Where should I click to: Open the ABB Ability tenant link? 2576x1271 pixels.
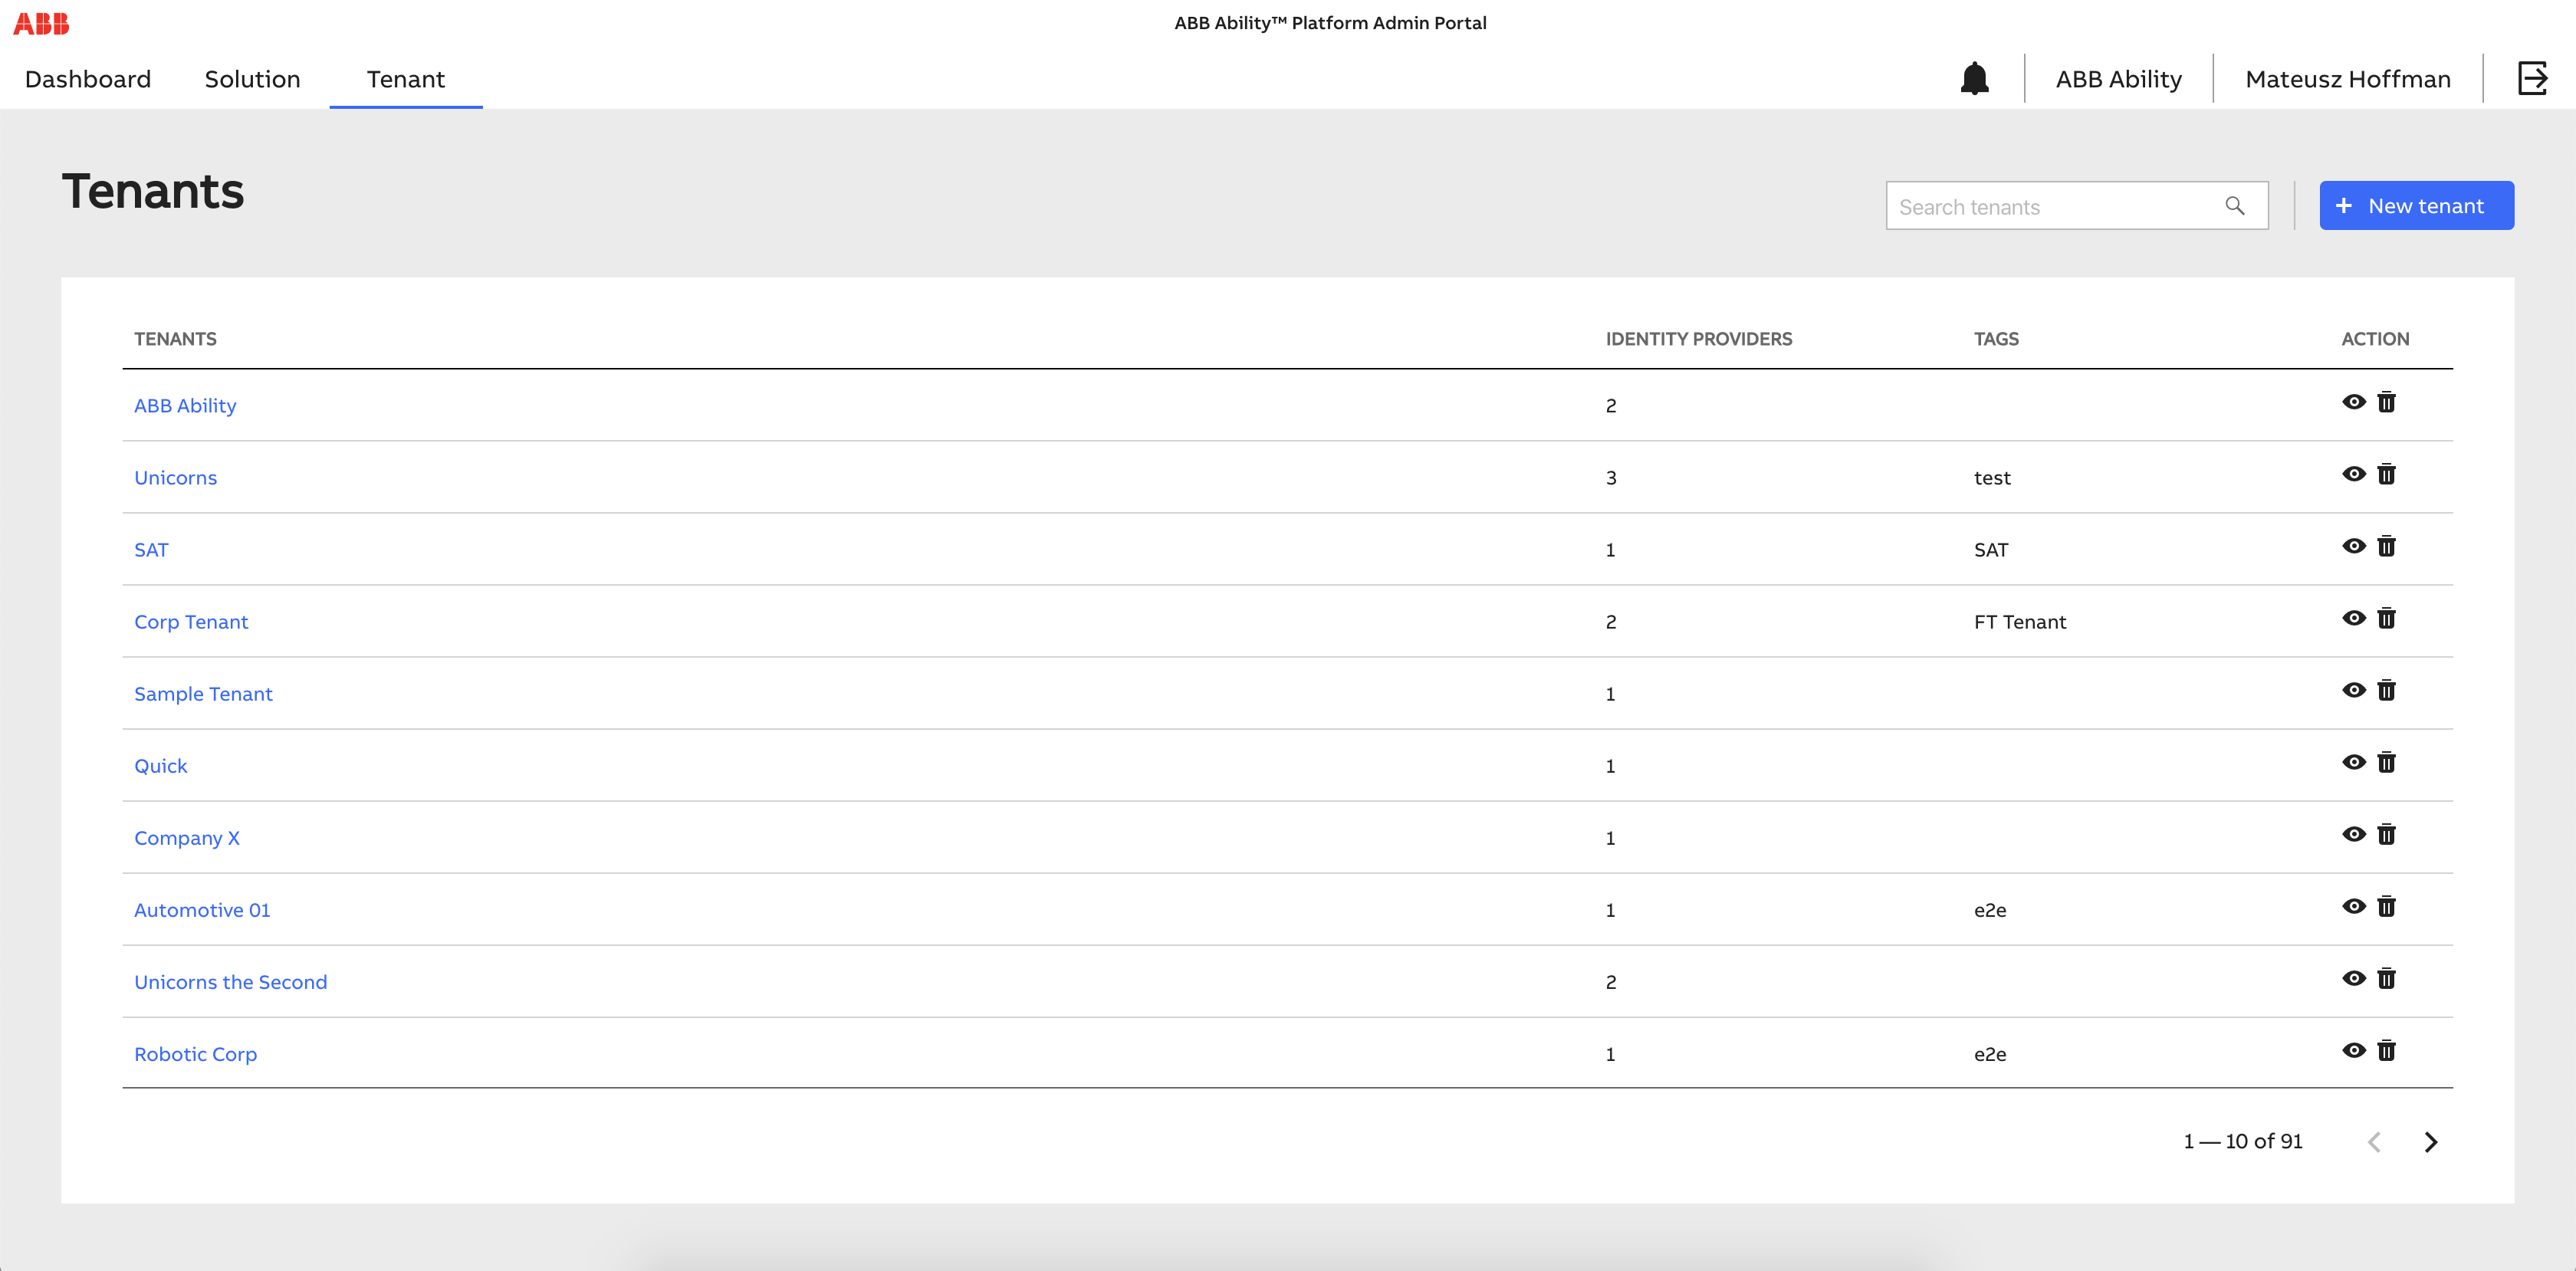click(x=185, y=406)
